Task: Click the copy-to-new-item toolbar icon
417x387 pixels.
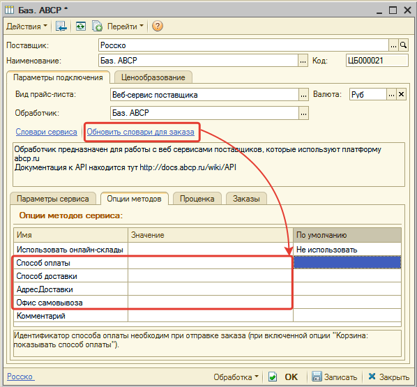Action: click(97, 26)
